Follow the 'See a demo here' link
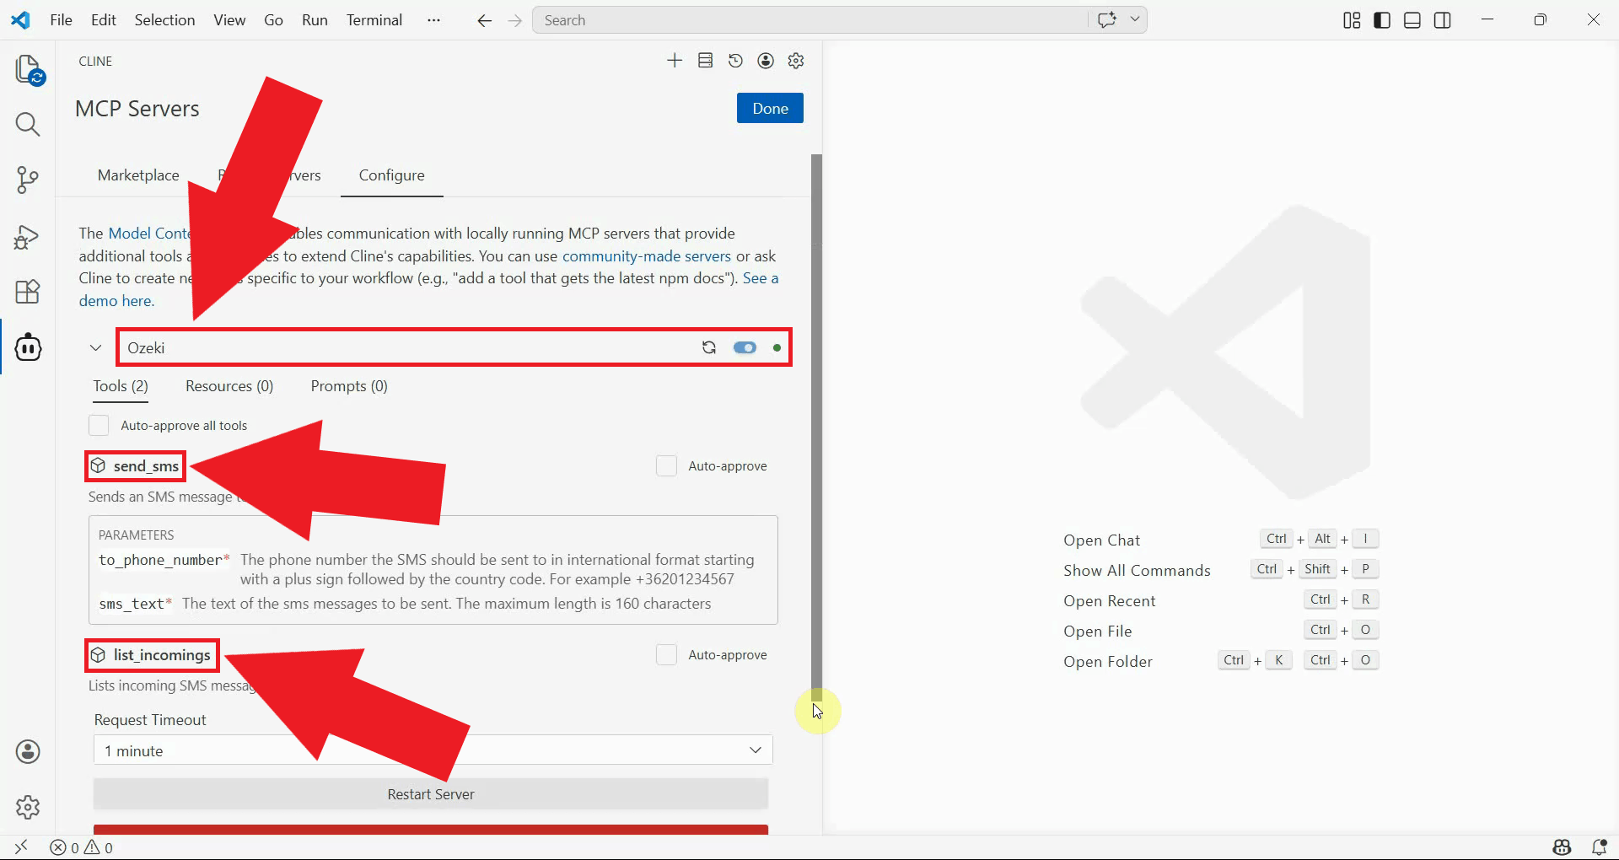The width and height of the screenshot is (1619, 860). pos(116,301)
